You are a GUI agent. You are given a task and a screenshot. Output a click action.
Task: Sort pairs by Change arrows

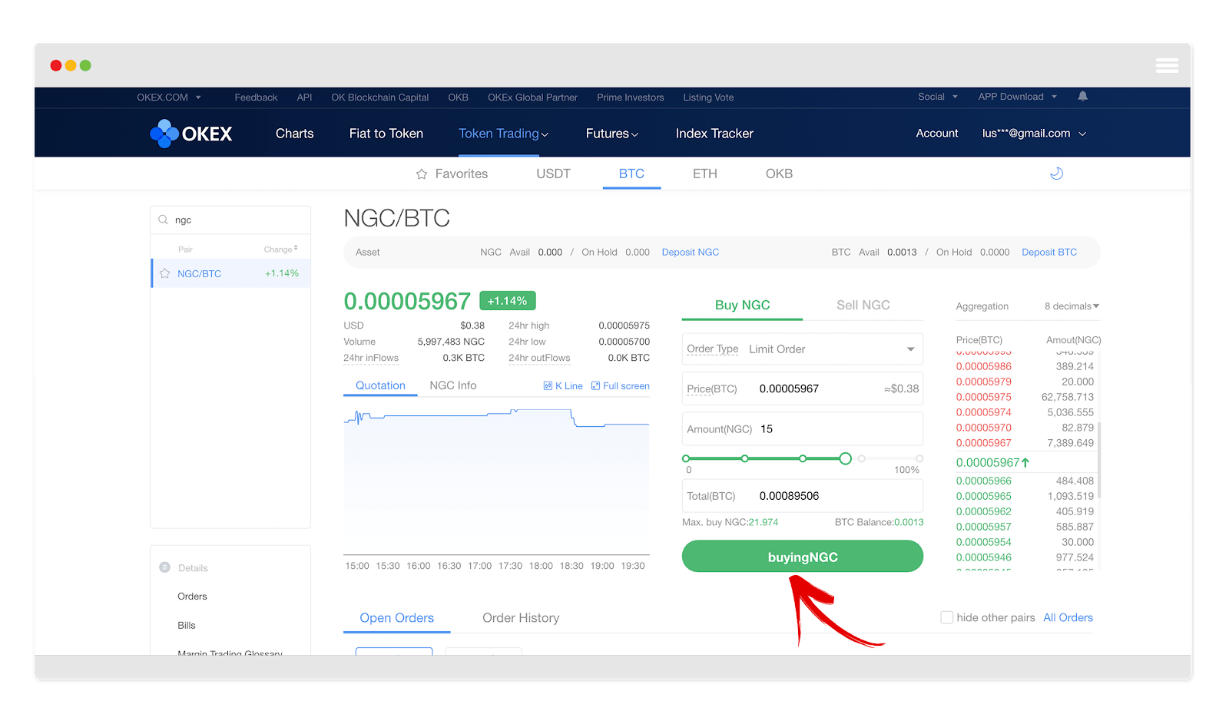tap(296, 249)
